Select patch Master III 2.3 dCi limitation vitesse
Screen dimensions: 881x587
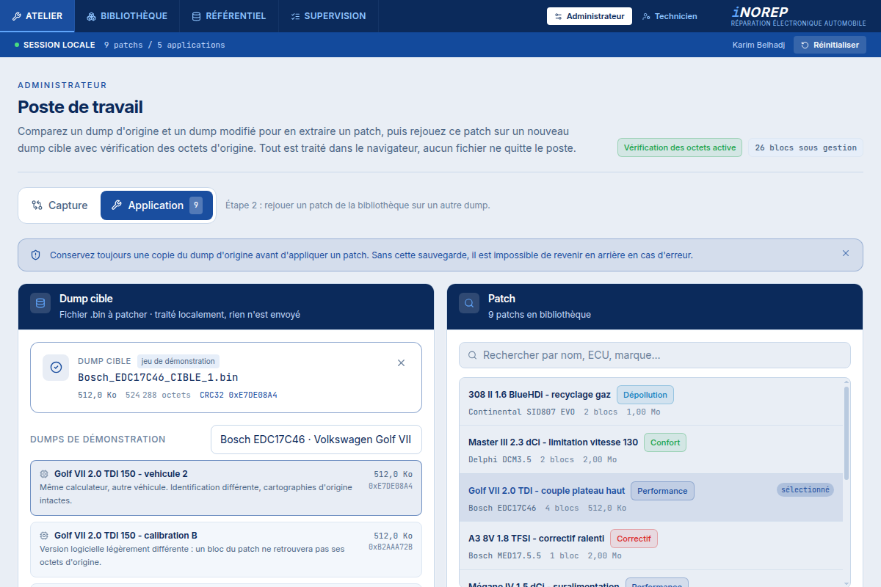tap(651, 449)
